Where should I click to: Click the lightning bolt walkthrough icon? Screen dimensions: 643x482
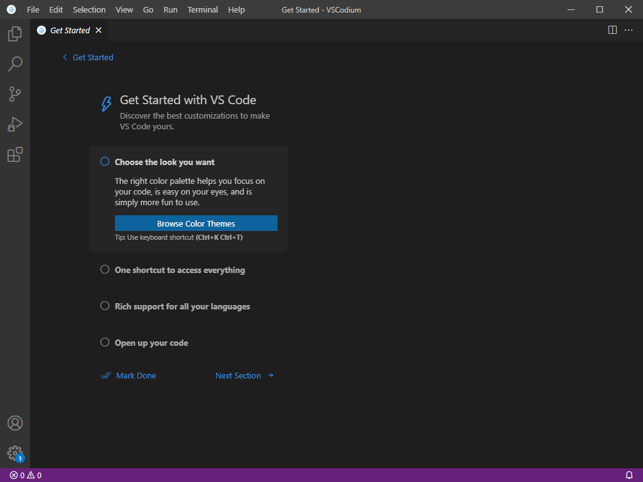(106, 104)
